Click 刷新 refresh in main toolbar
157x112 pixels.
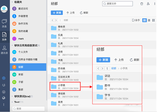point(84,13)
